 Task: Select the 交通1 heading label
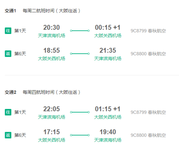coord(10,11)
